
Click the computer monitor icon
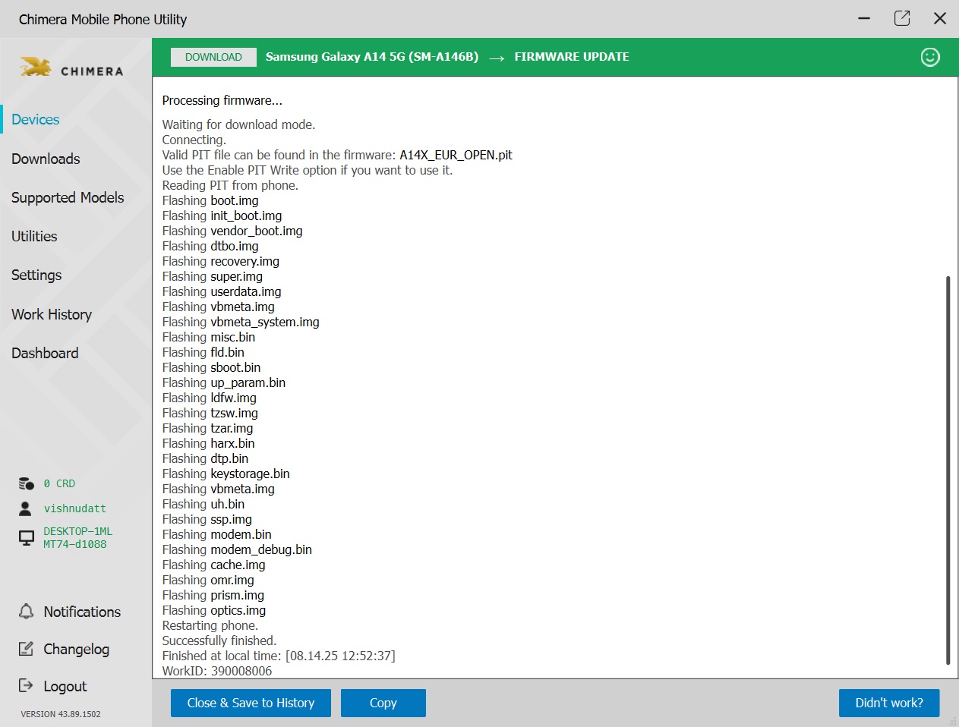[x=27, y=538]
